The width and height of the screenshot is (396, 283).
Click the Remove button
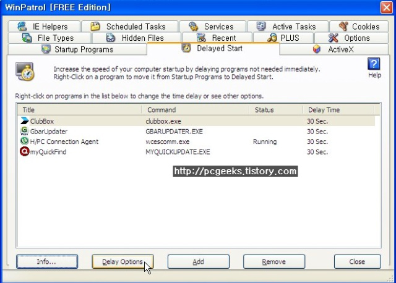(x=274, y=261)
